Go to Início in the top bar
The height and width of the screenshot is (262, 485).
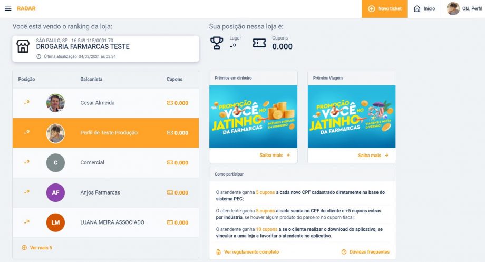tap(424, 9)
